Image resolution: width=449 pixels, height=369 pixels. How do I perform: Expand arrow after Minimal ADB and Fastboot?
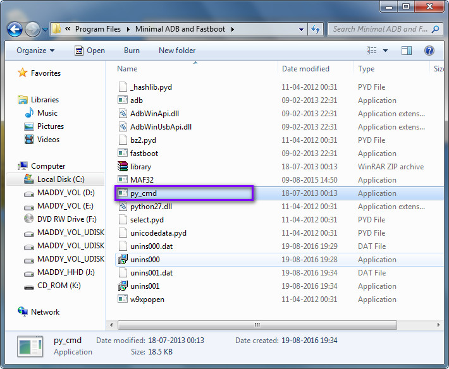(232, 29)
